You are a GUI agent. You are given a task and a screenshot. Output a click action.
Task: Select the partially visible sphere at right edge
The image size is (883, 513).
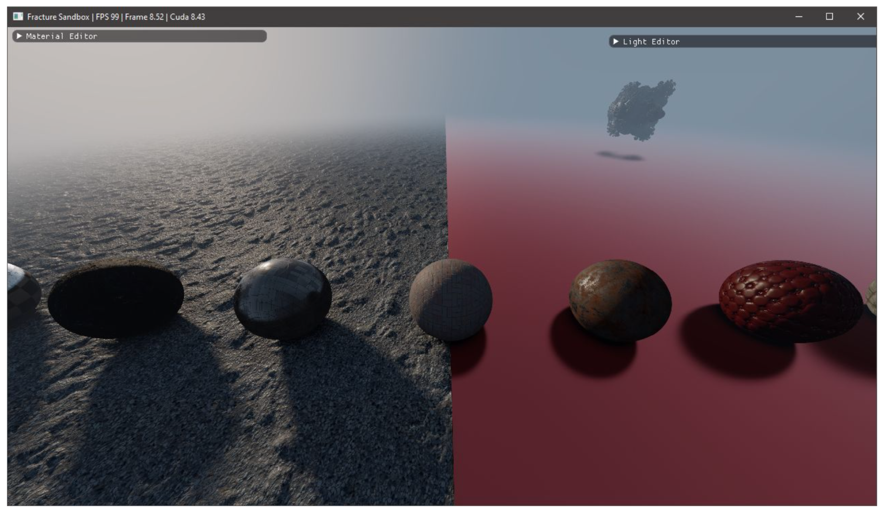coord(872,298)
